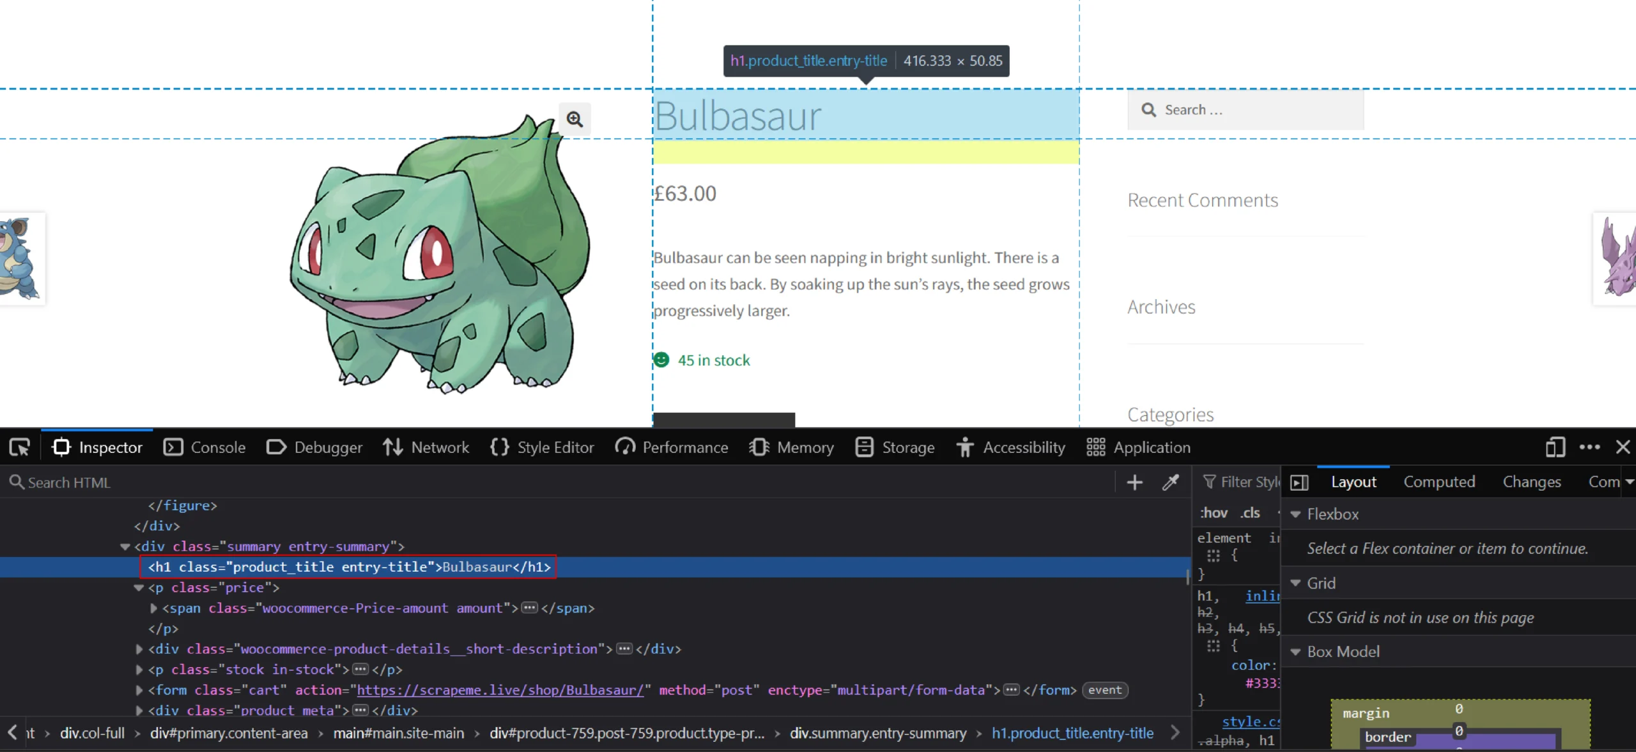Open the next product thumbnail
The width and height of the screenshot is (1636, 752).
1615,259
